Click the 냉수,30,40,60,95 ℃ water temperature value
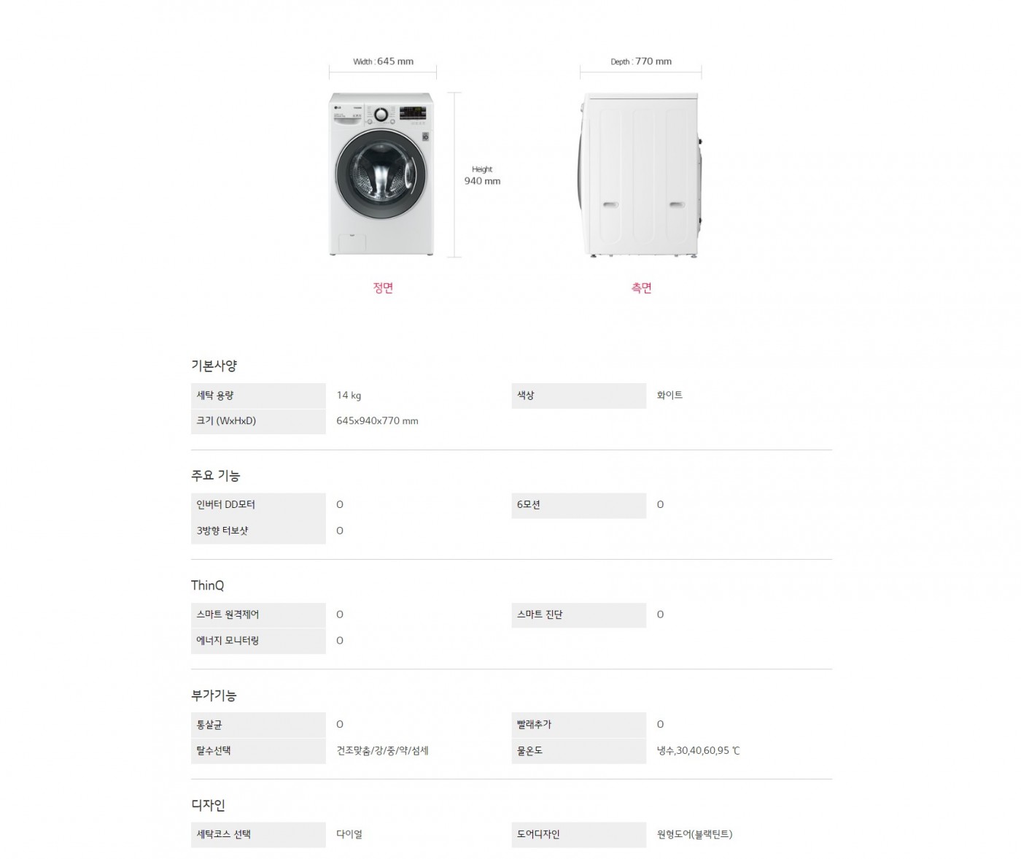The image size is (1021, 859). click(698, 750)
